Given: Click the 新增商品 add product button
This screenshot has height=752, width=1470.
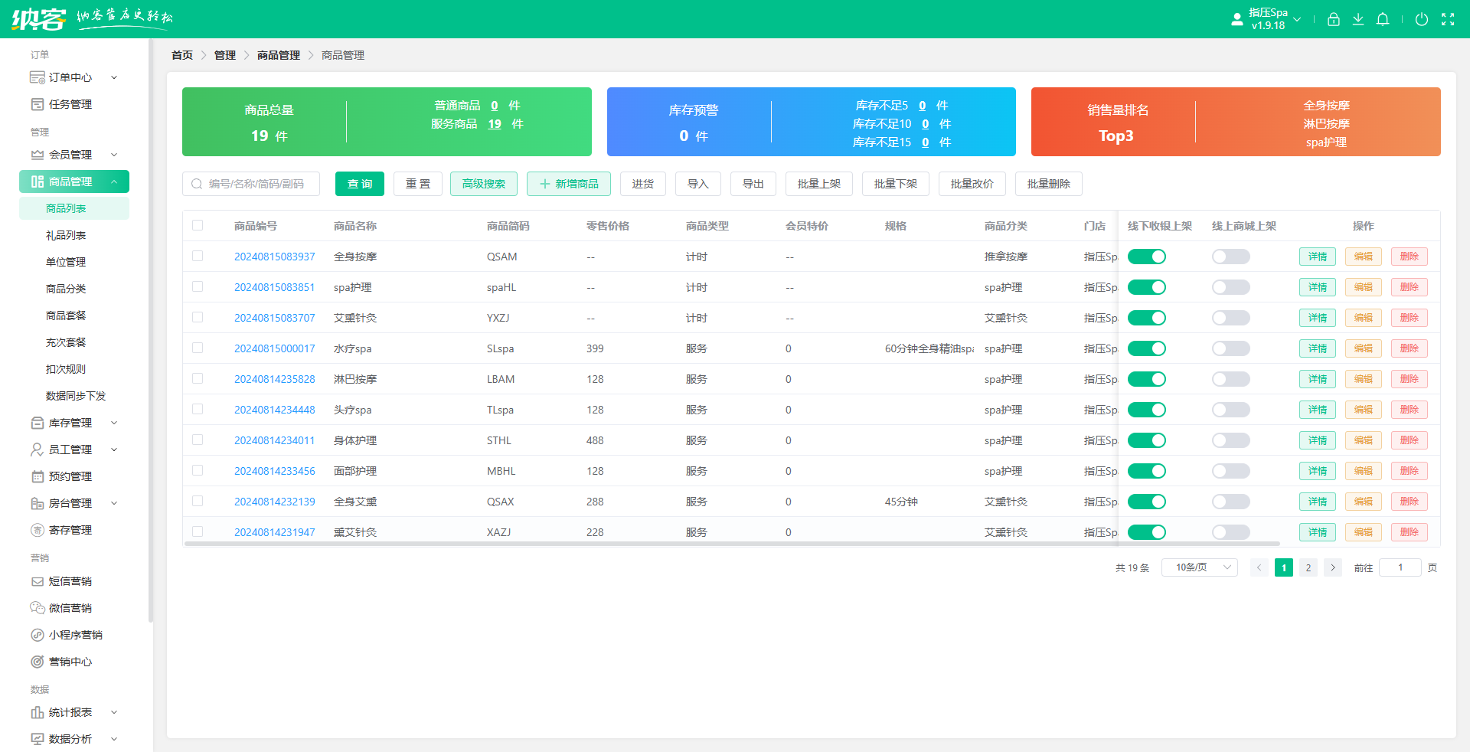Looking at the screenshot, I should click(x=569, y=184).
